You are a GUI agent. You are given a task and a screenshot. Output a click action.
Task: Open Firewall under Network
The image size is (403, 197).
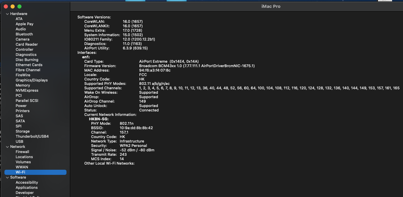coord(23,152)
